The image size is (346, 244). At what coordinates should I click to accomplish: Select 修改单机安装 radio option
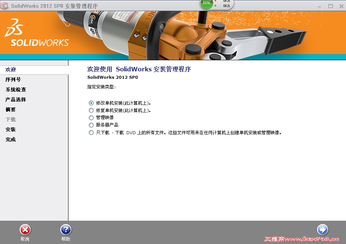click(x=91, y=103)
